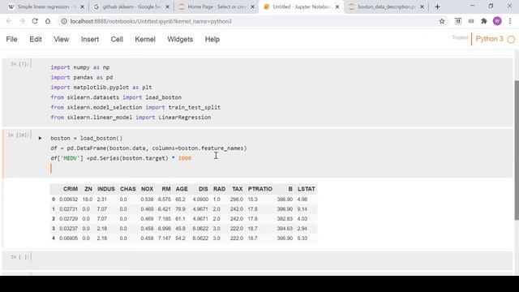Viewport: 519px width, 292px height.
Task: Click the empty code cell below the output
Action: pos(272,260)
